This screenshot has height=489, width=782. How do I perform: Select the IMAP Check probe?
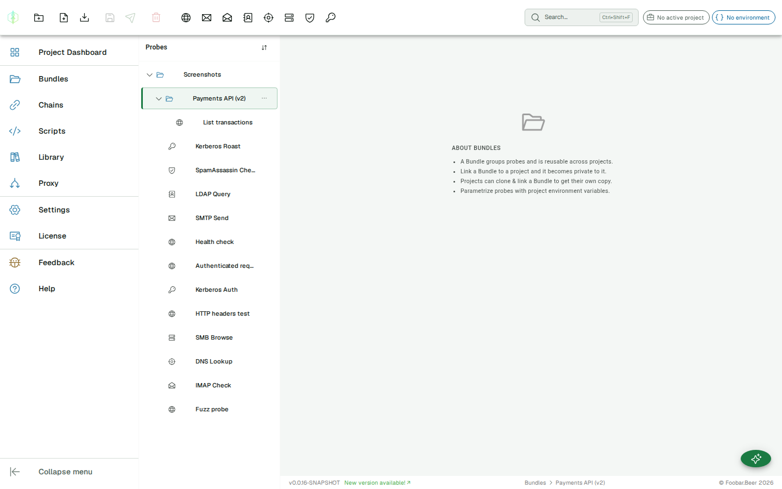[x=210, y=385]
